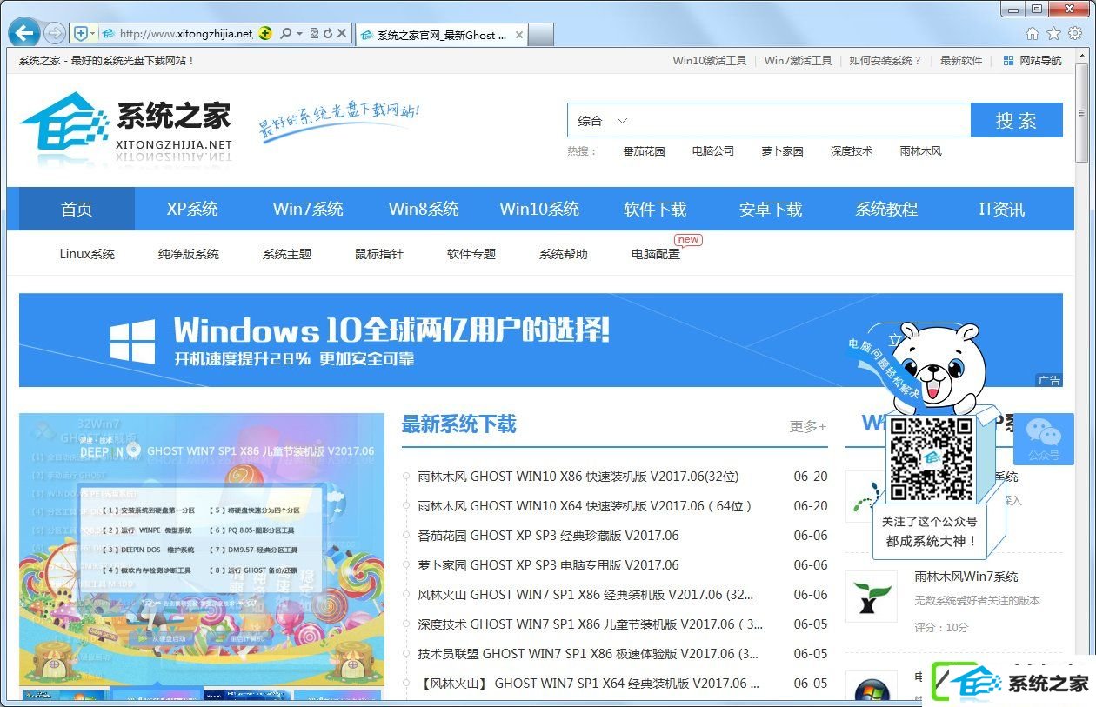
Task: Open 雨林木风 GHOST WIN10 X86 快速装机版 download
Action: point(578,477)
